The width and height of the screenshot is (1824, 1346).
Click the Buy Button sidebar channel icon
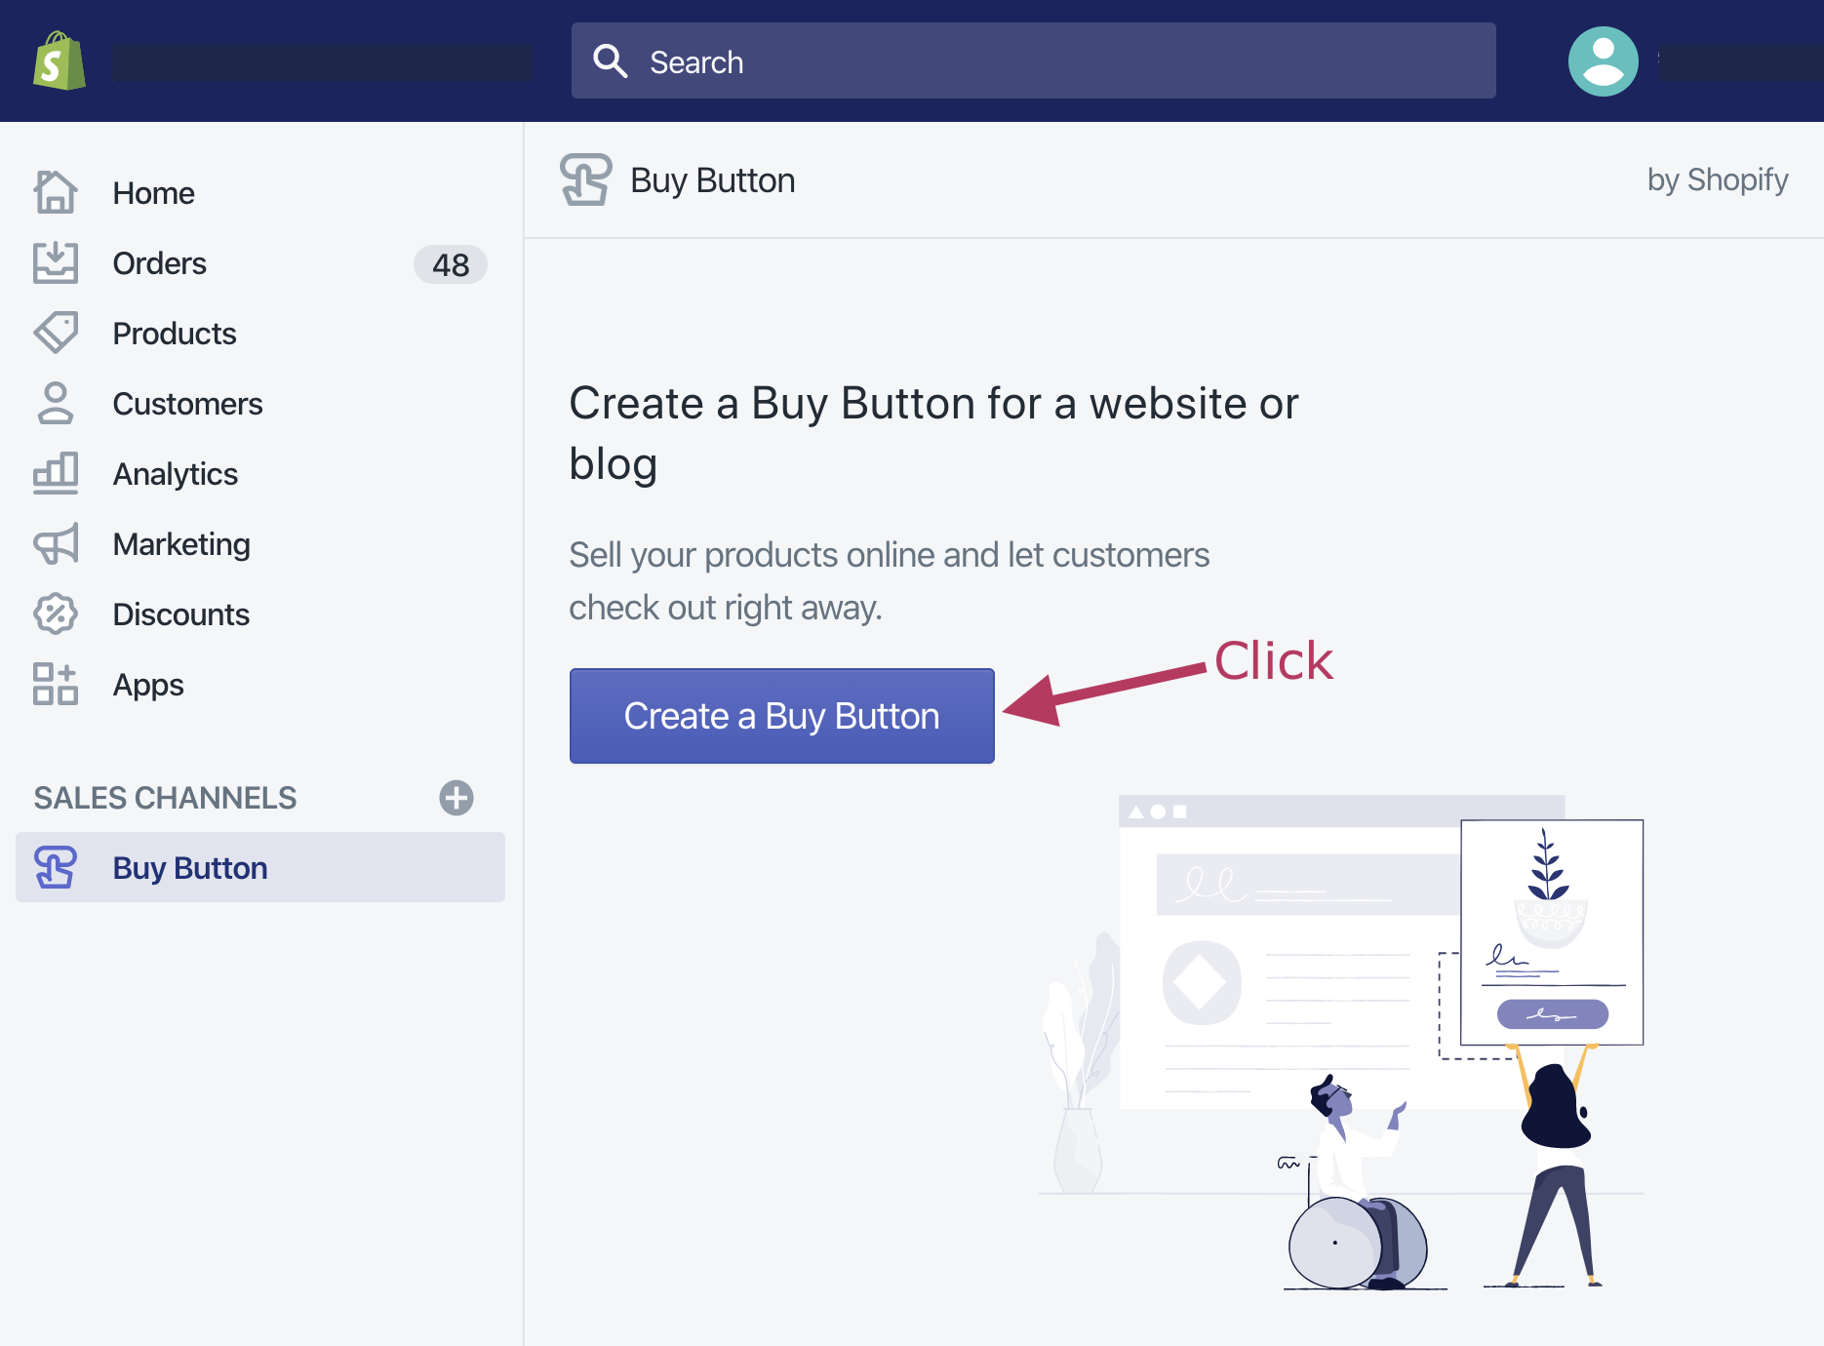[x=56, y=867]
